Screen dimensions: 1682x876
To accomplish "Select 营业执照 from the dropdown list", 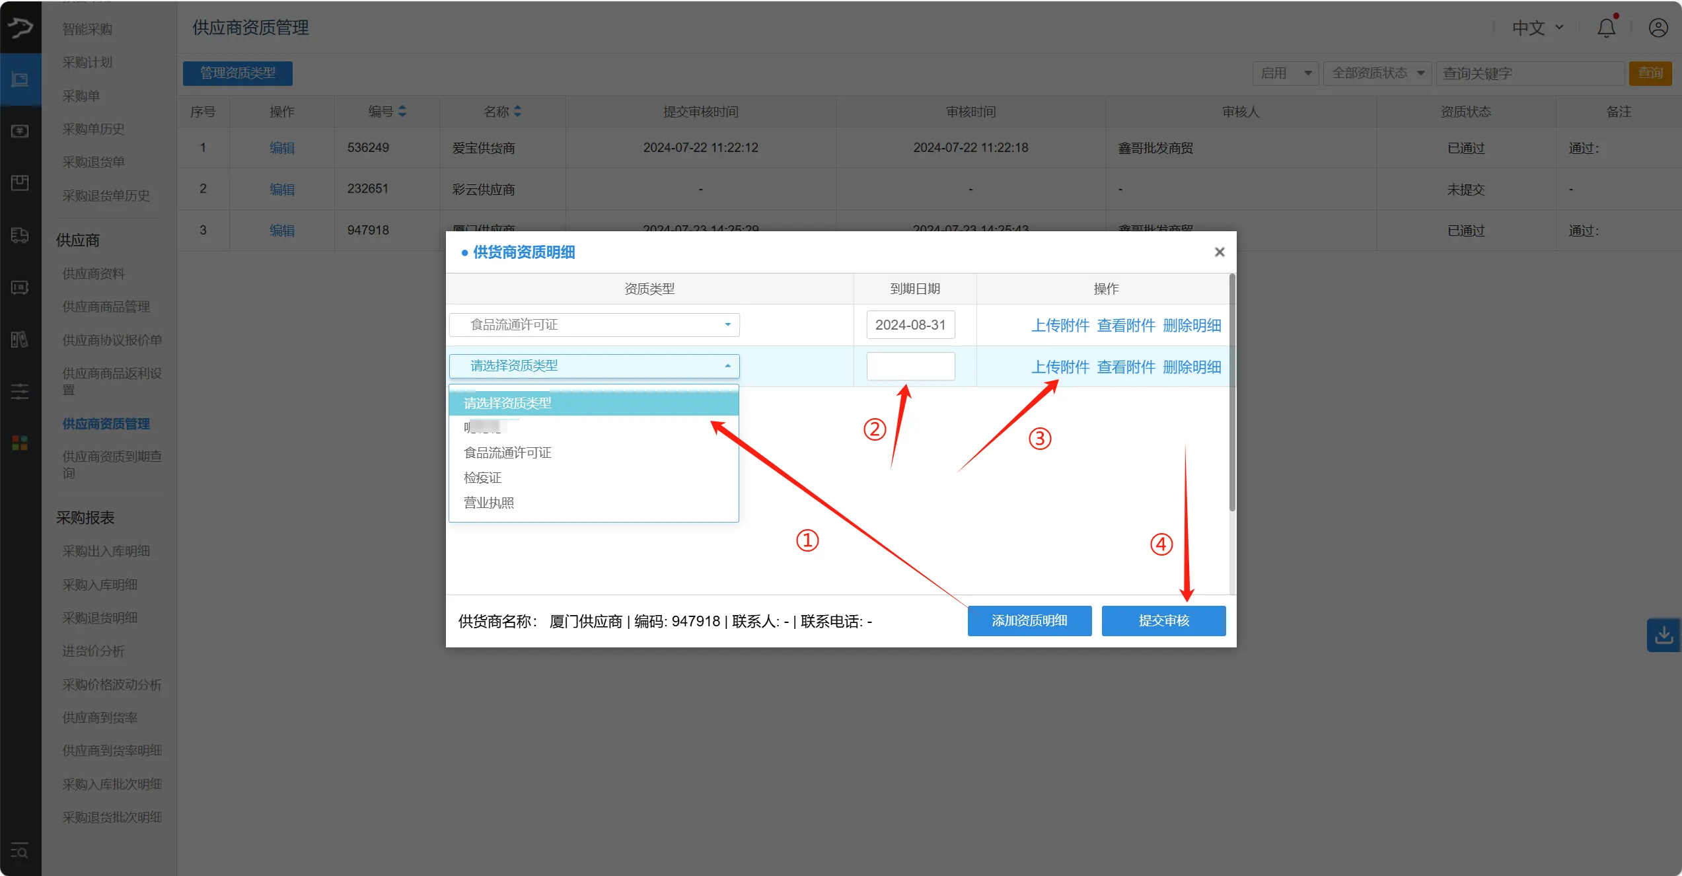I will 489,503.
